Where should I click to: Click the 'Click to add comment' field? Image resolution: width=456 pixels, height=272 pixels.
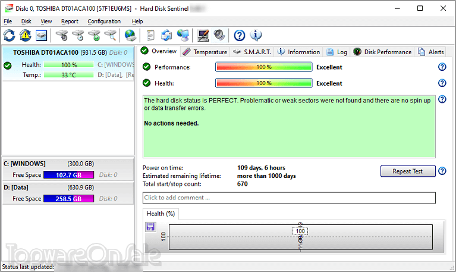tap(289, 198)
